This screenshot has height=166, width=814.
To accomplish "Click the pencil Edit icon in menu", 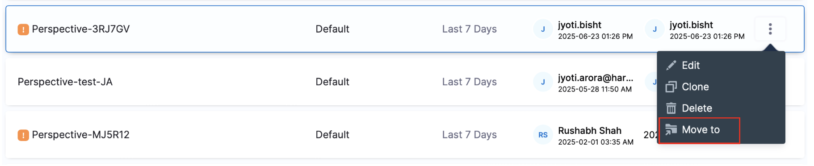I will [671, 66].
